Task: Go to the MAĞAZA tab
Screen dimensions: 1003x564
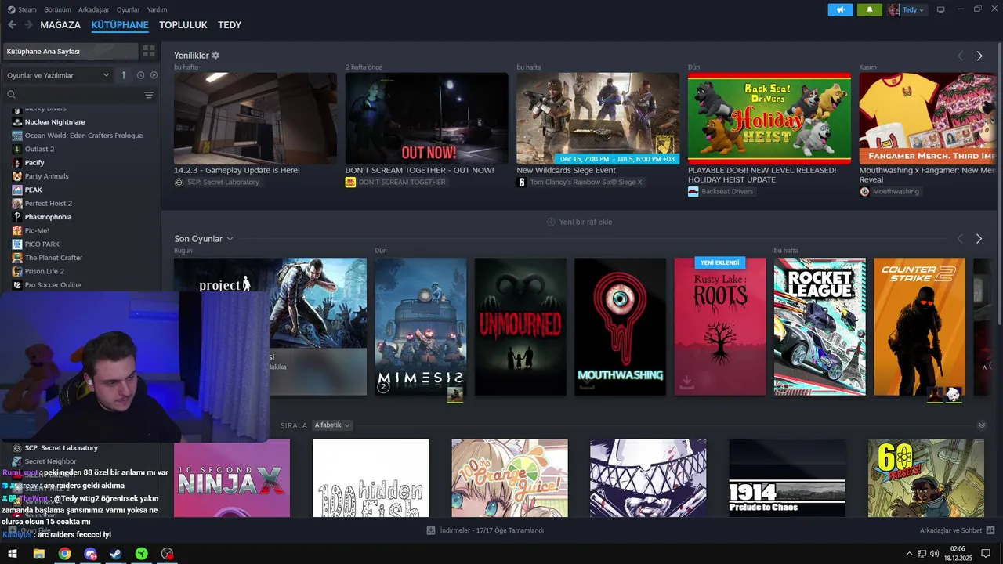Action: point(60,25)
